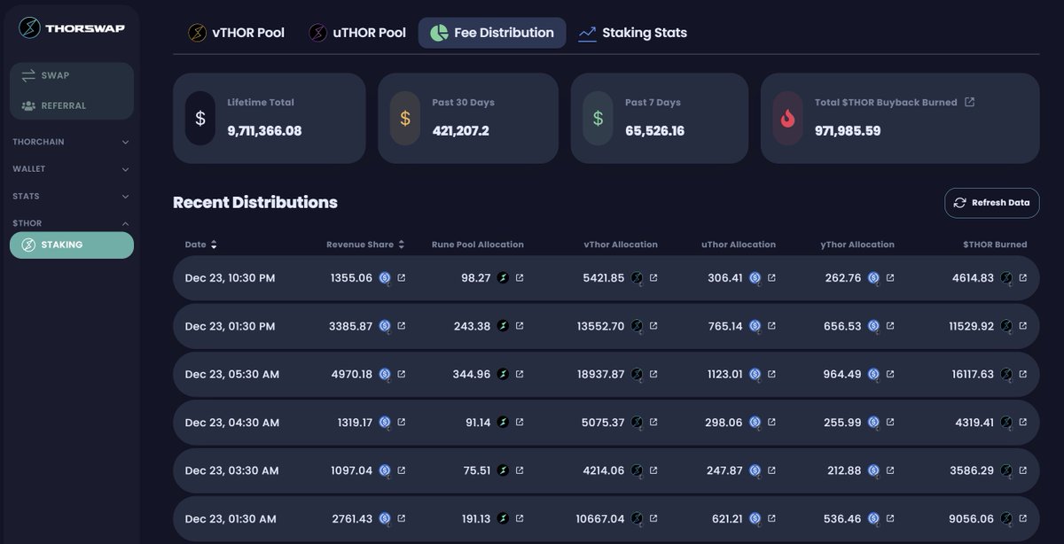This screenshot has height=544, width=1064.
Task: Click the vThor Allocation column header
Action: pos(621,245)
